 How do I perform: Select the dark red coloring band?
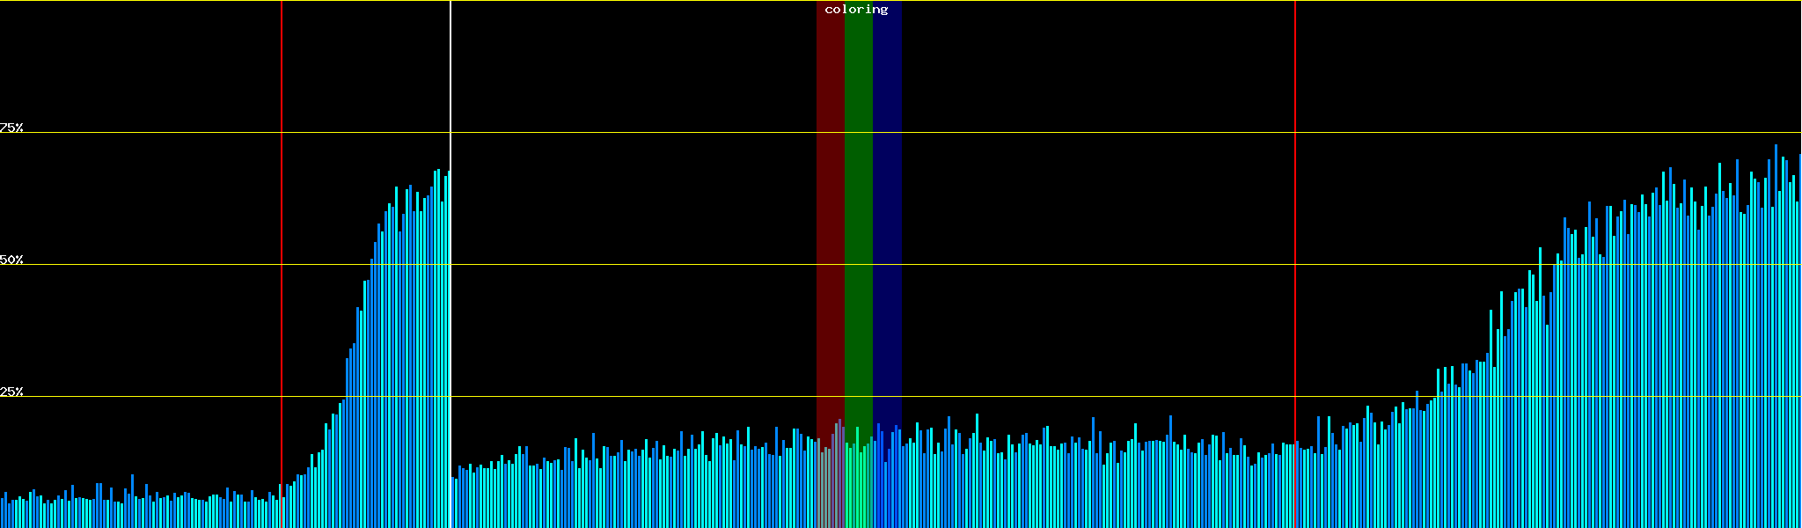[830, 220]
